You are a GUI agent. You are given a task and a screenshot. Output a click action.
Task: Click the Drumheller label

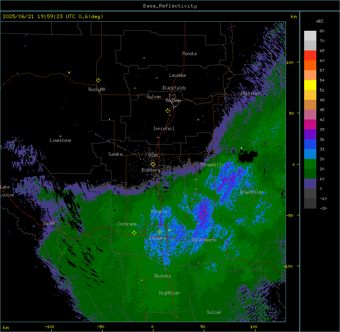click(x=252, y=192)
